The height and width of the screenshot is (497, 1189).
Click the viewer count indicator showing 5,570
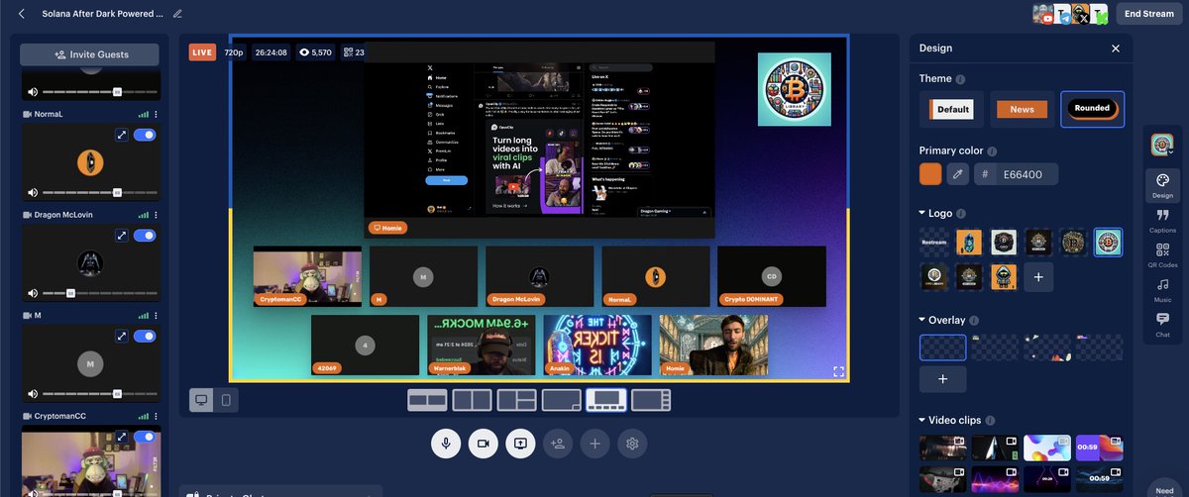pyautogui.click(x=315, y=52)
